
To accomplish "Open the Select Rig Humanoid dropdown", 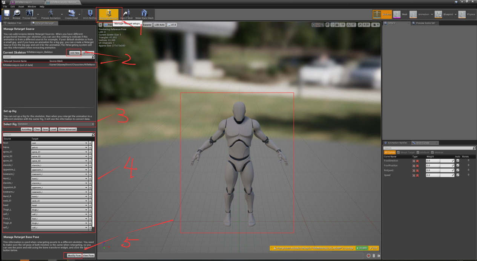I will 56,124.
